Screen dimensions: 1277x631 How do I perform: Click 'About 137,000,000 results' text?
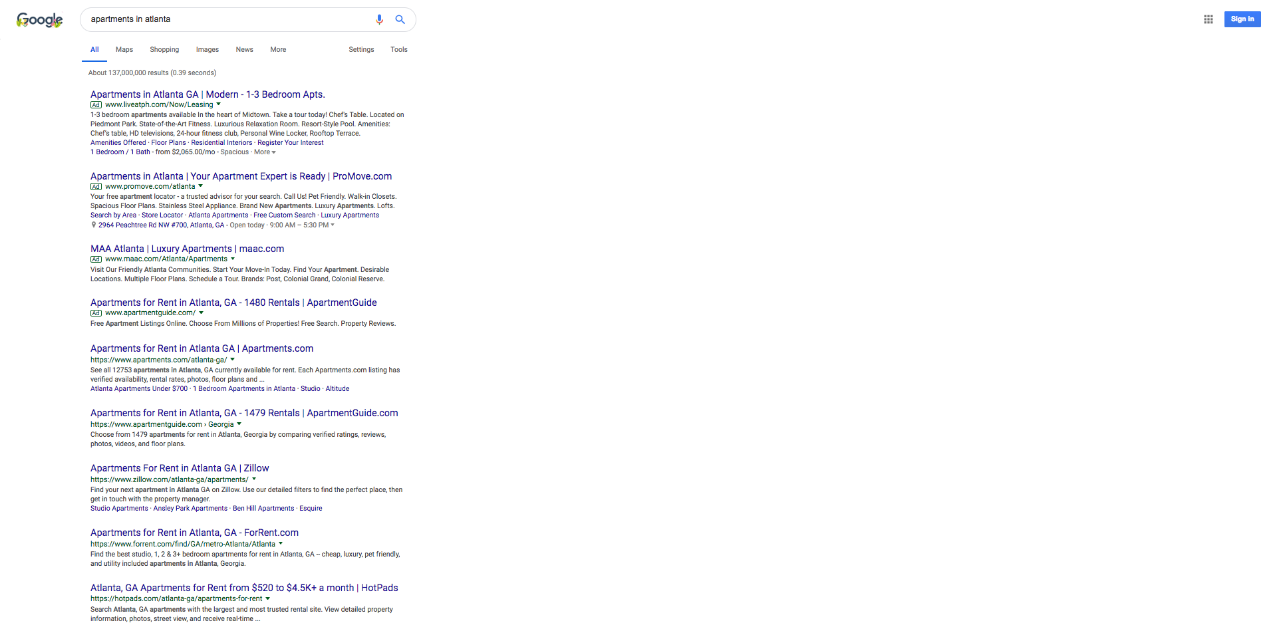pos(152,73)
